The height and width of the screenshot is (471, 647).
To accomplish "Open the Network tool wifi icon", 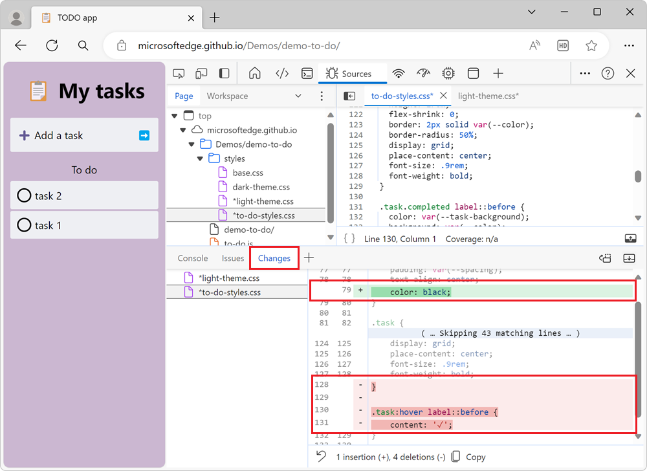I will 399,74.
